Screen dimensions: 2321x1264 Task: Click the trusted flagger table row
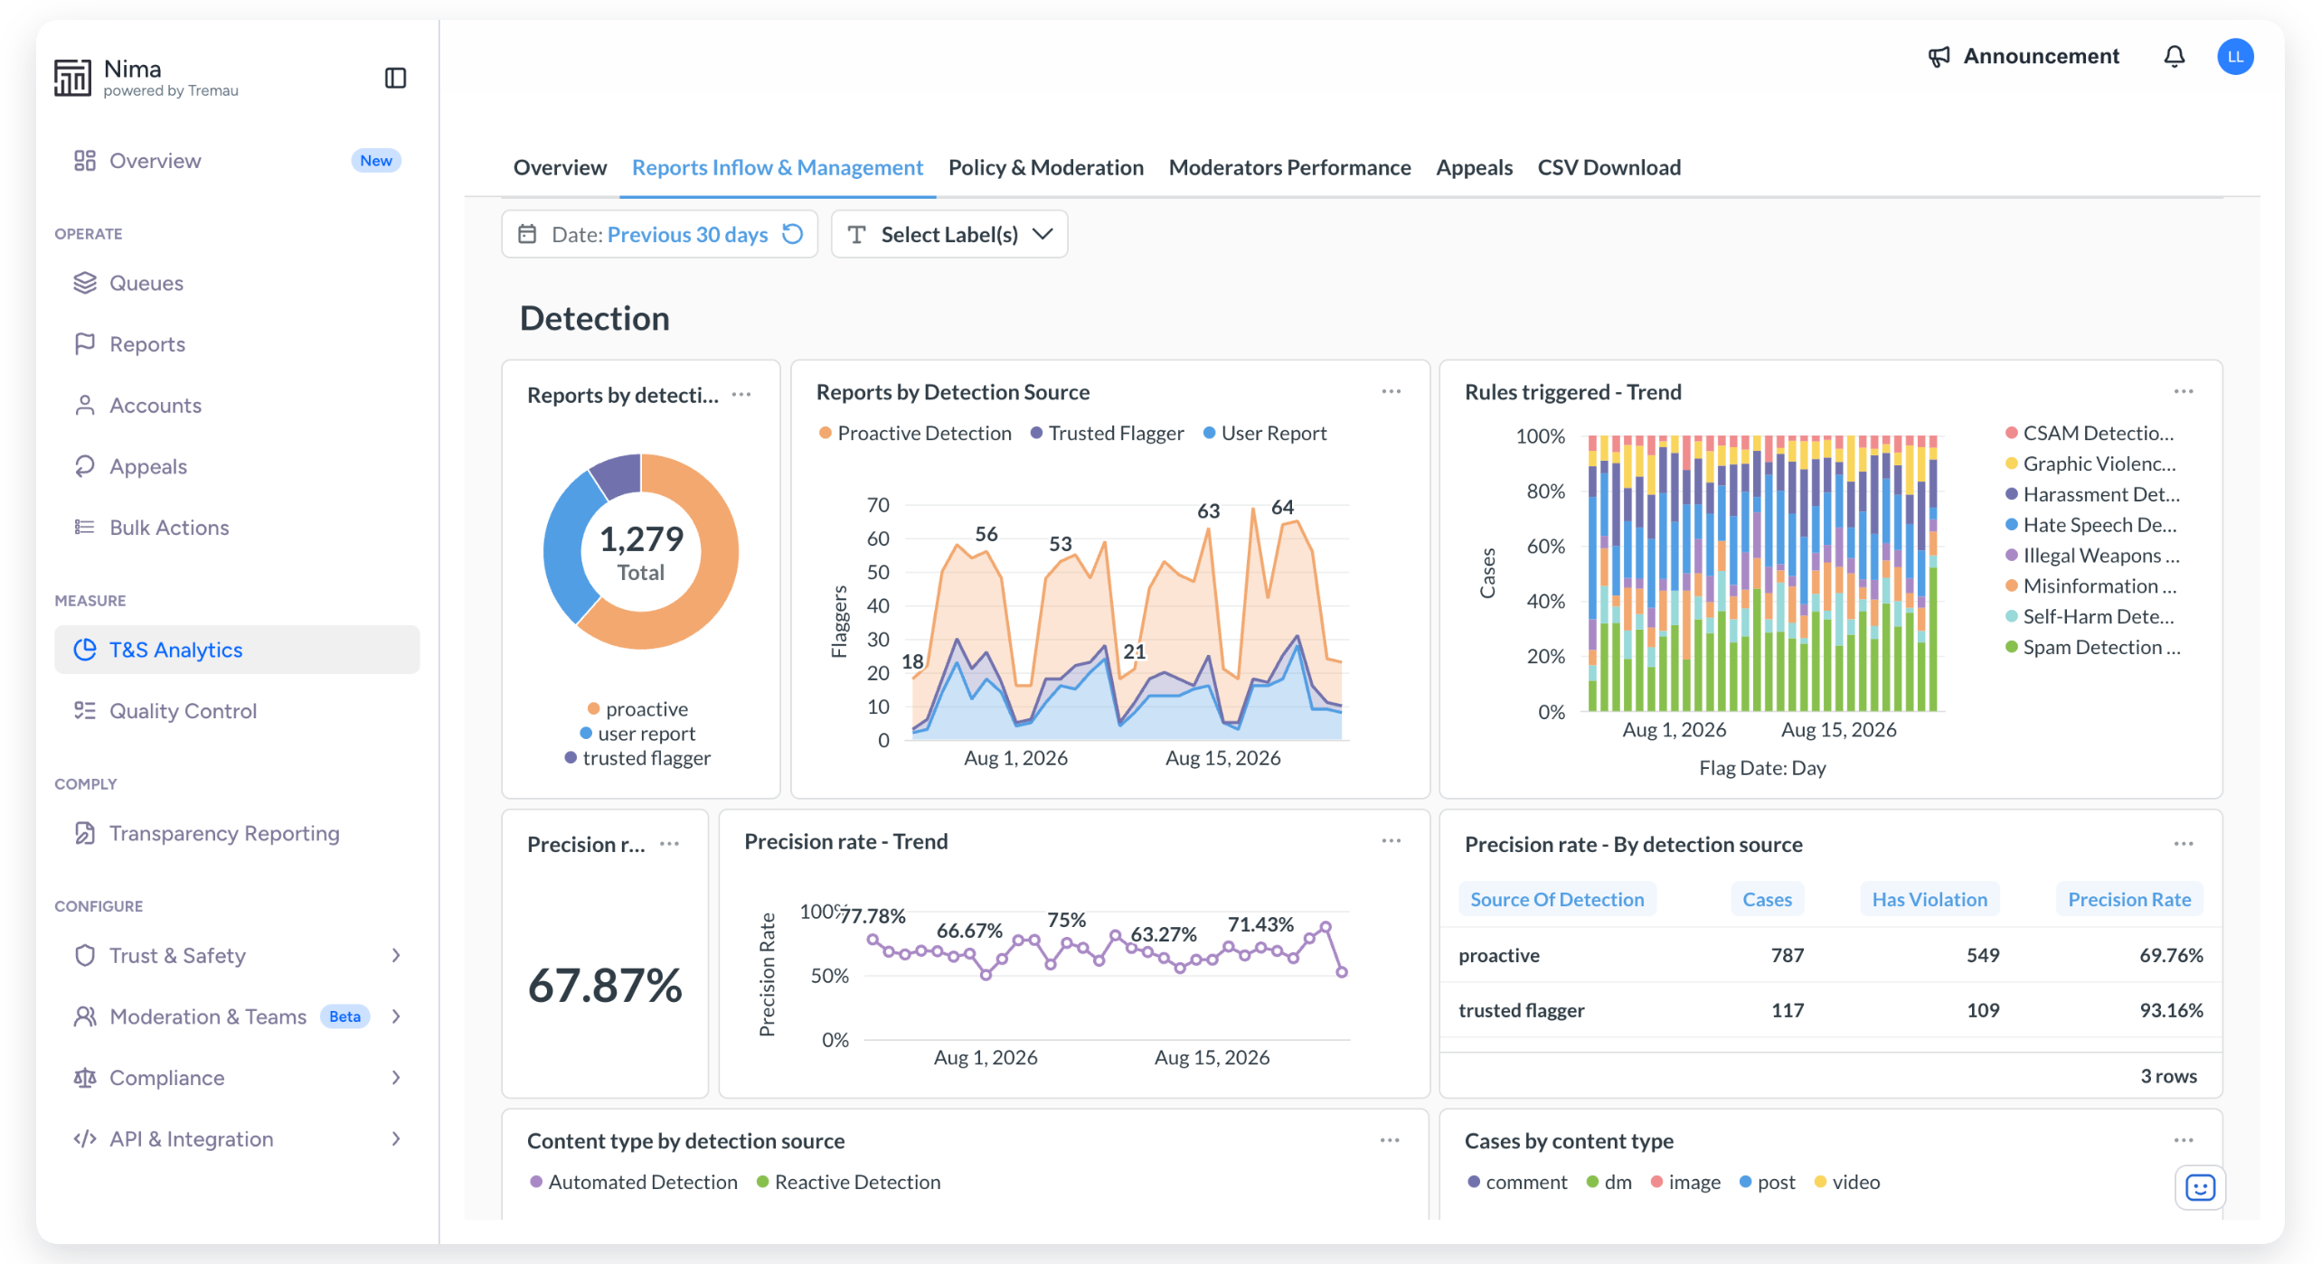pos(1830,1011)
